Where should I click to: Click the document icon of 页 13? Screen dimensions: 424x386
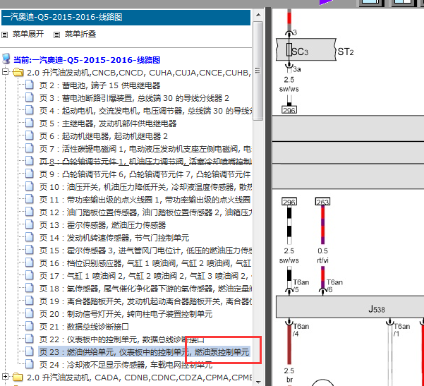pos(29,224)
